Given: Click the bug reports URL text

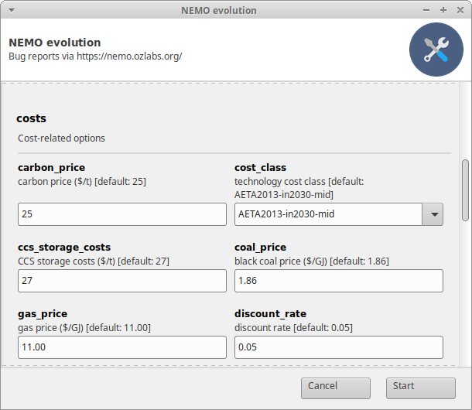Looking at the screenshot, I should pos(129,56).
